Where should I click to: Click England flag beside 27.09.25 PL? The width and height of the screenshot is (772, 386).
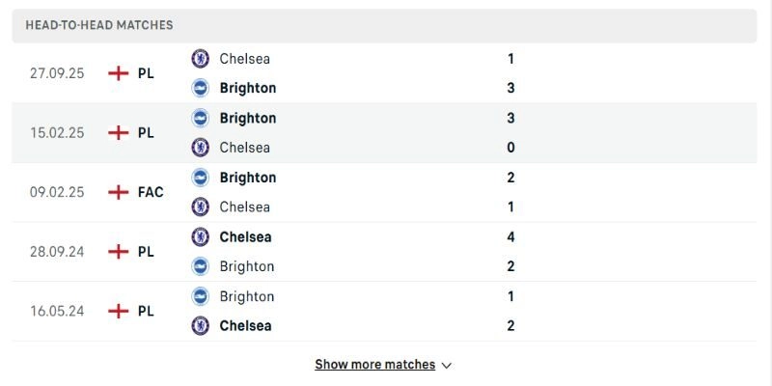pos(119,73)
